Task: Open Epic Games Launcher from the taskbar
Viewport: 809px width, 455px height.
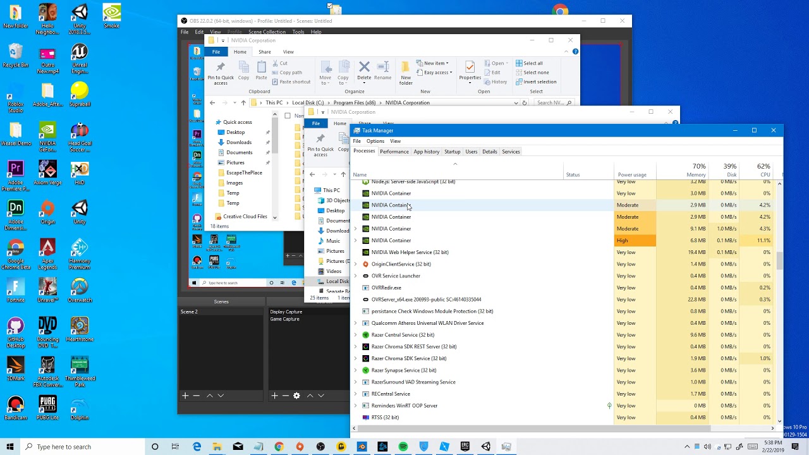Action: coord(465,447)
